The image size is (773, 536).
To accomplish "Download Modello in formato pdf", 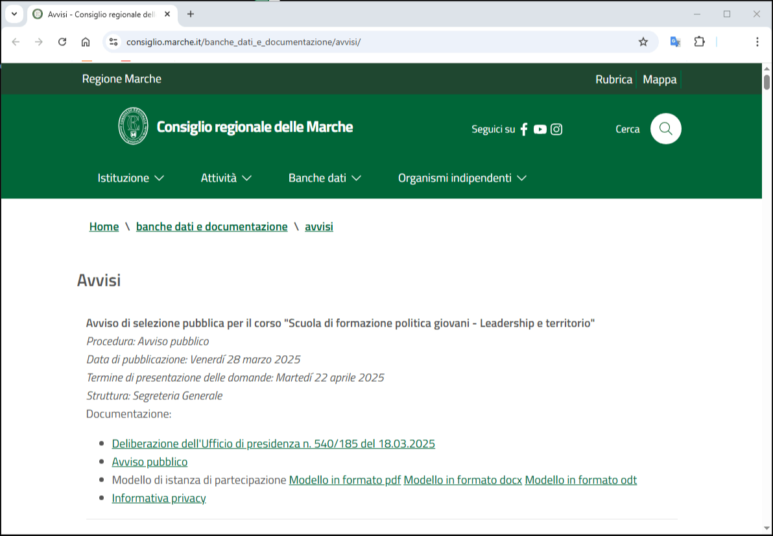I will [345, 480].
